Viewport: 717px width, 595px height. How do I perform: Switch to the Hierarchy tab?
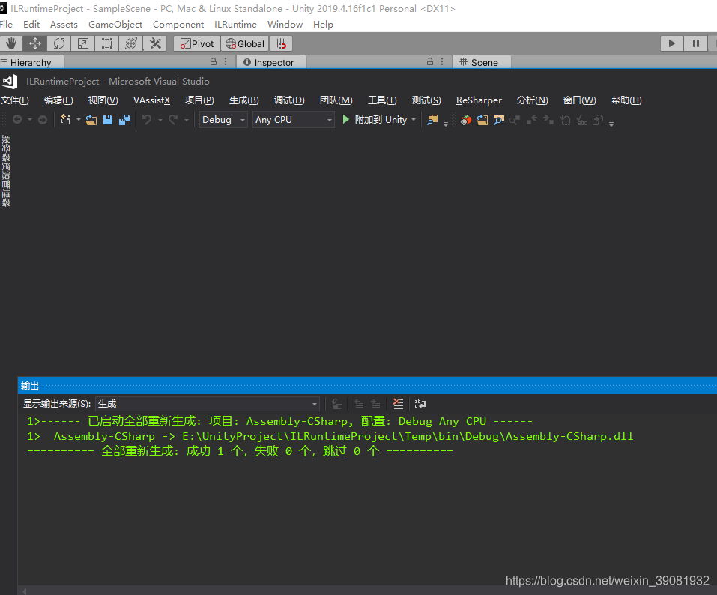coord(31,62)
